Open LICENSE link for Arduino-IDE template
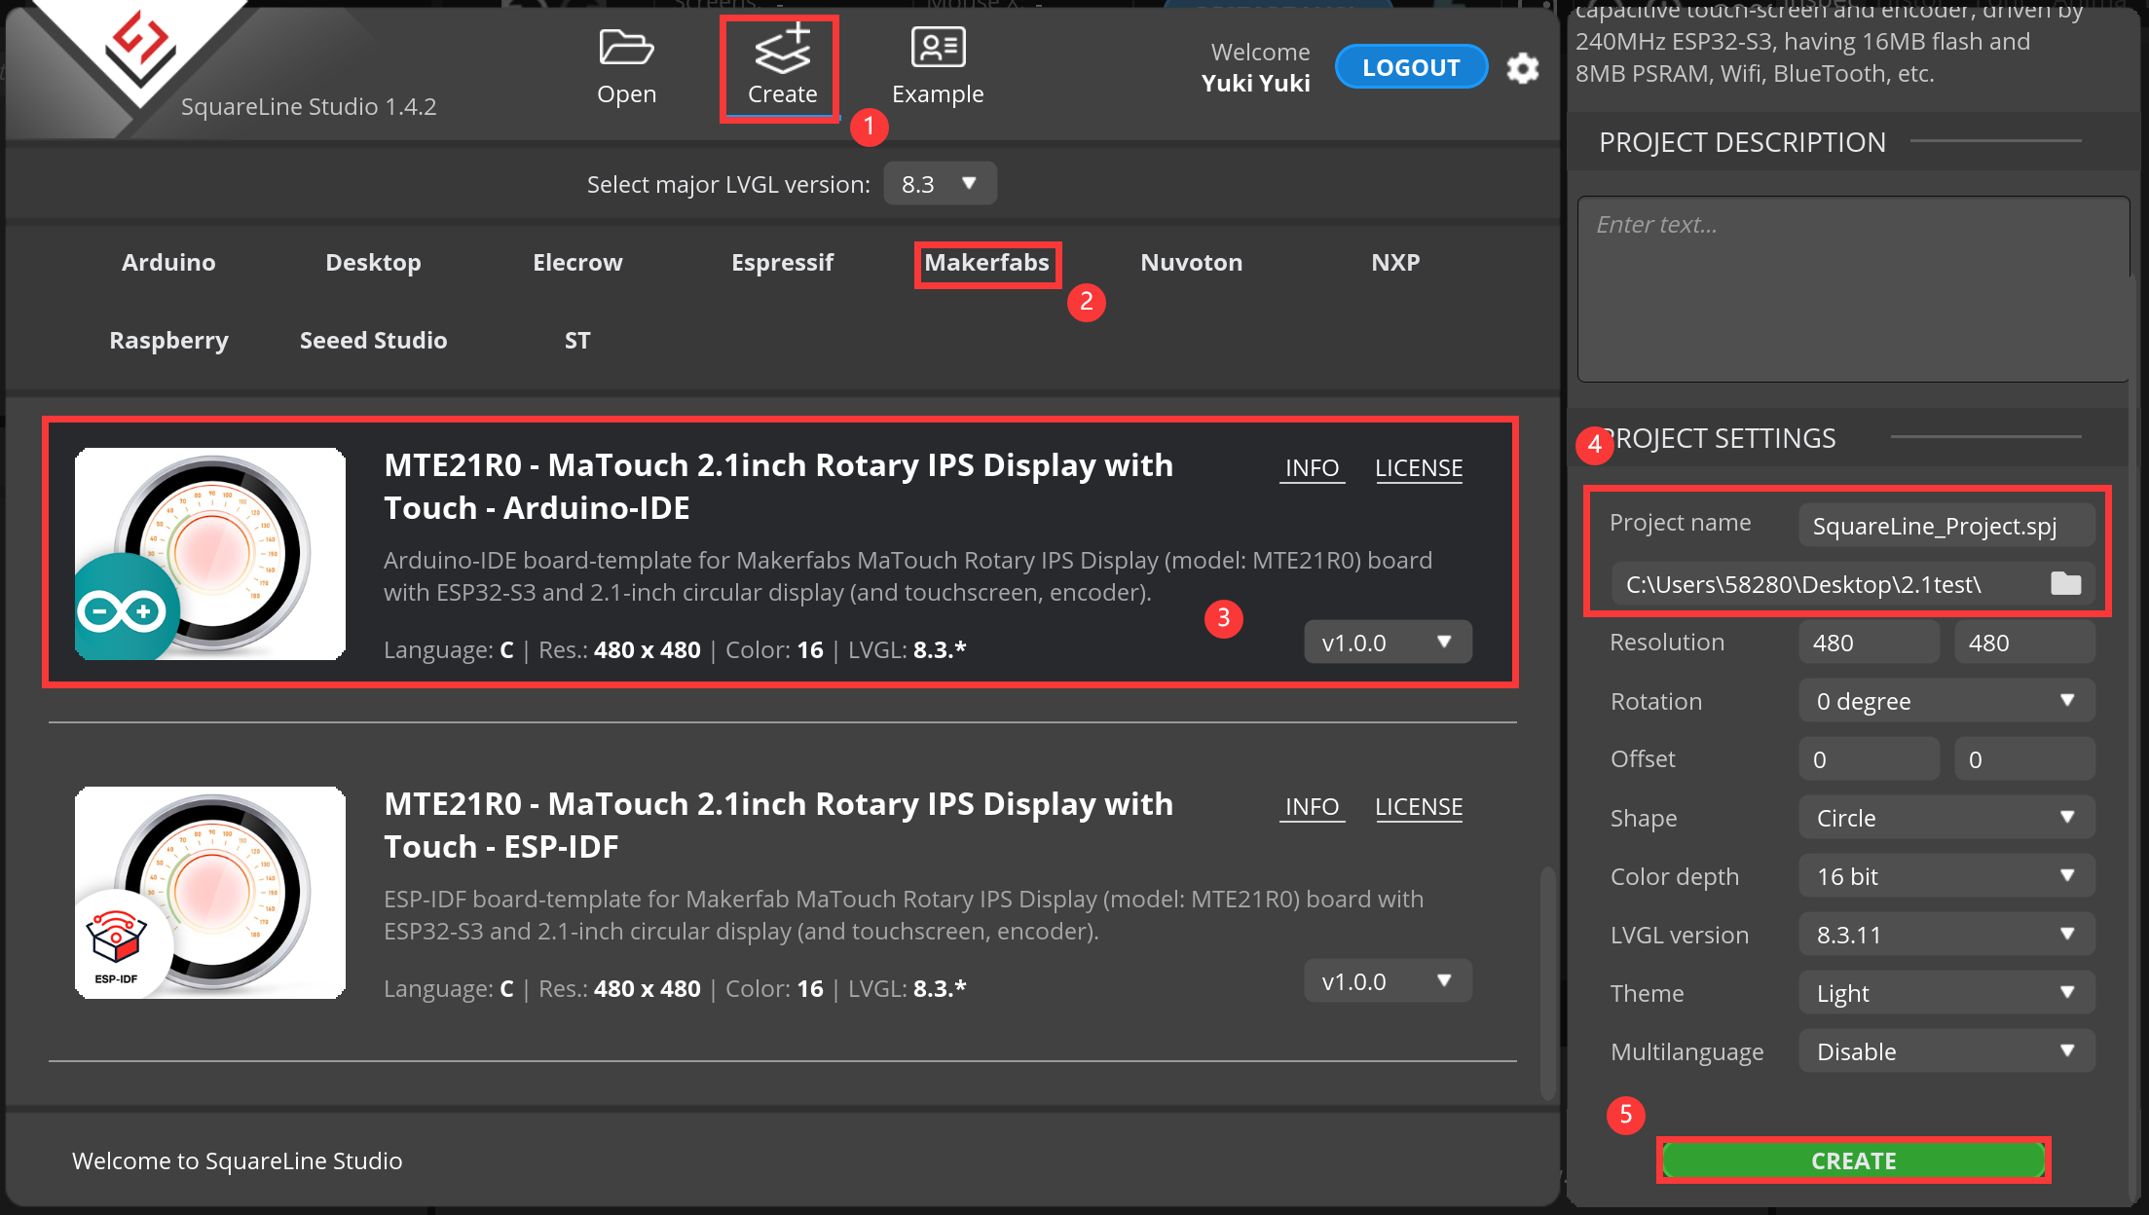 click(x=1419, y=468)
